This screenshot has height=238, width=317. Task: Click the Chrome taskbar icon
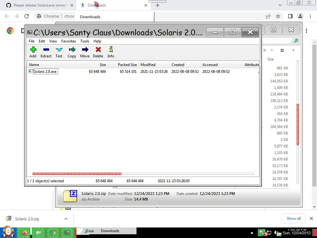click(x=53, y=233)
